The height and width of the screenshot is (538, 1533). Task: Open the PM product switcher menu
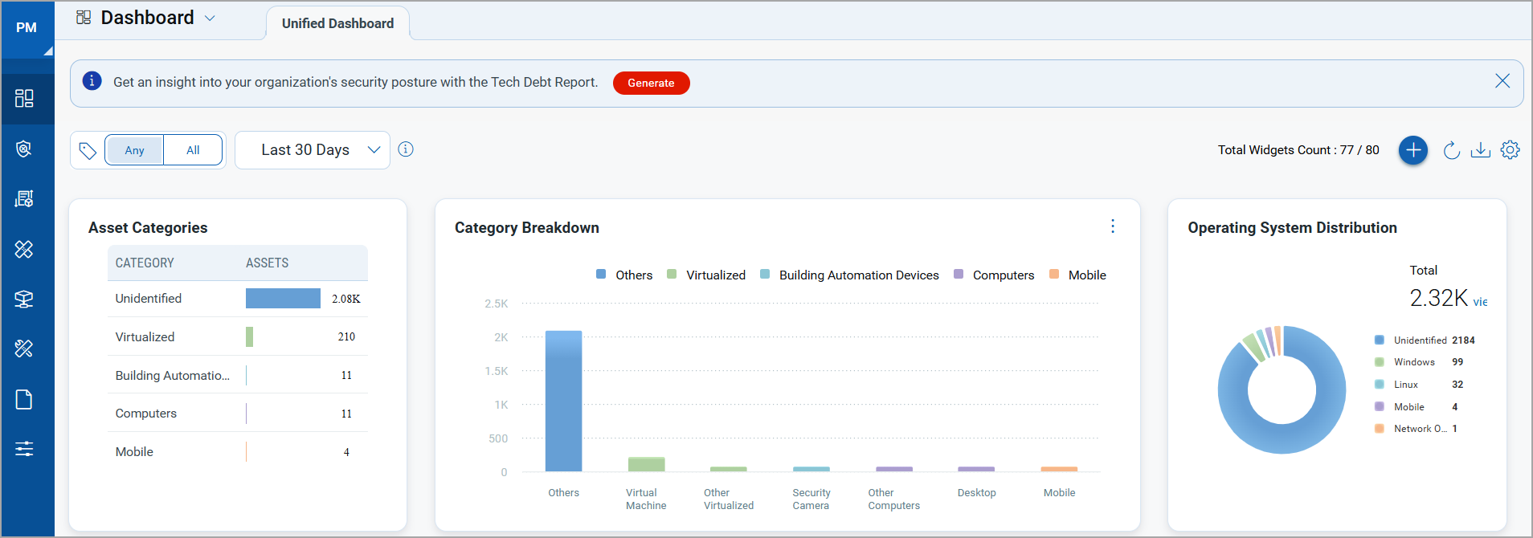tap(27, 29)
